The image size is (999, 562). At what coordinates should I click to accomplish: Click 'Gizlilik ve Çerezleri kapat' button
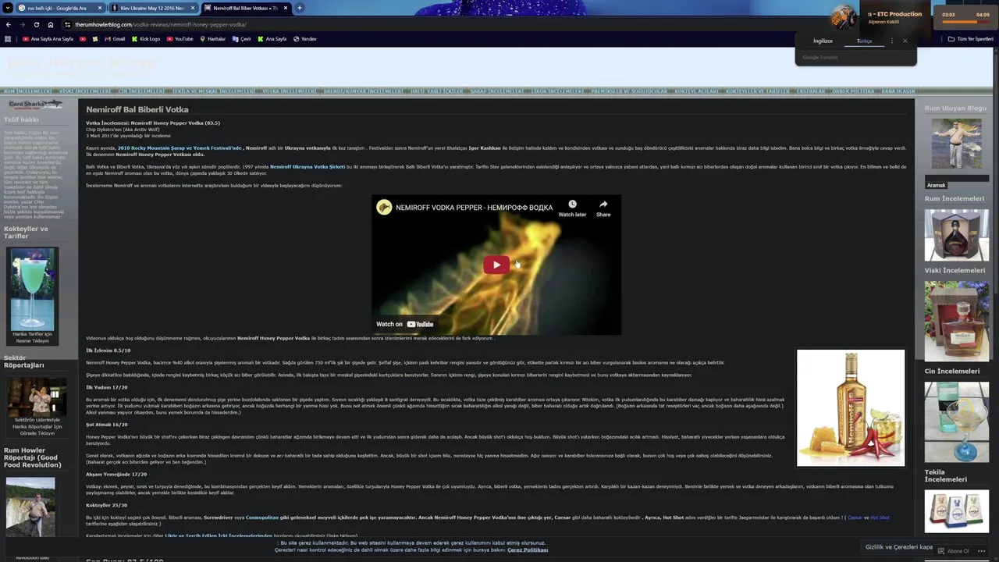coord(898,546)
